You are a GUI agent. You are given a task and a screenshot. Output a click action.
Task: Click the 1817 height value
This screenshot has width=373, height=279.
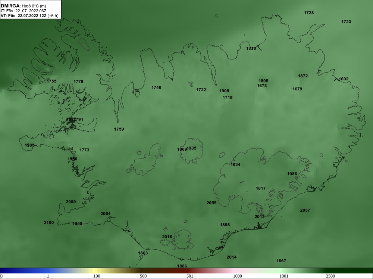tap(261, 188)
